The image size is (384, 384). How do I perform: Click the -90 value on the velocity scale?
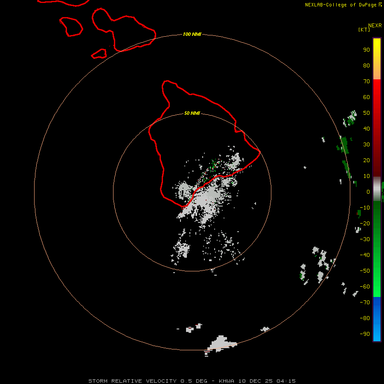(x=365, y=334)
